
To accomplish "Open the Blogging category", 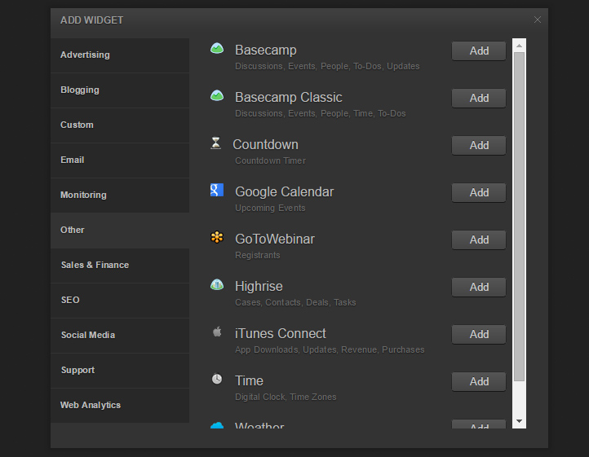I will [120, 90].
